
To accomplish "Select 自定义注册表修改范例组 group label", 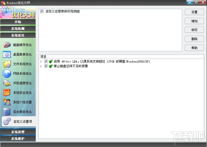I will (63, 11).
